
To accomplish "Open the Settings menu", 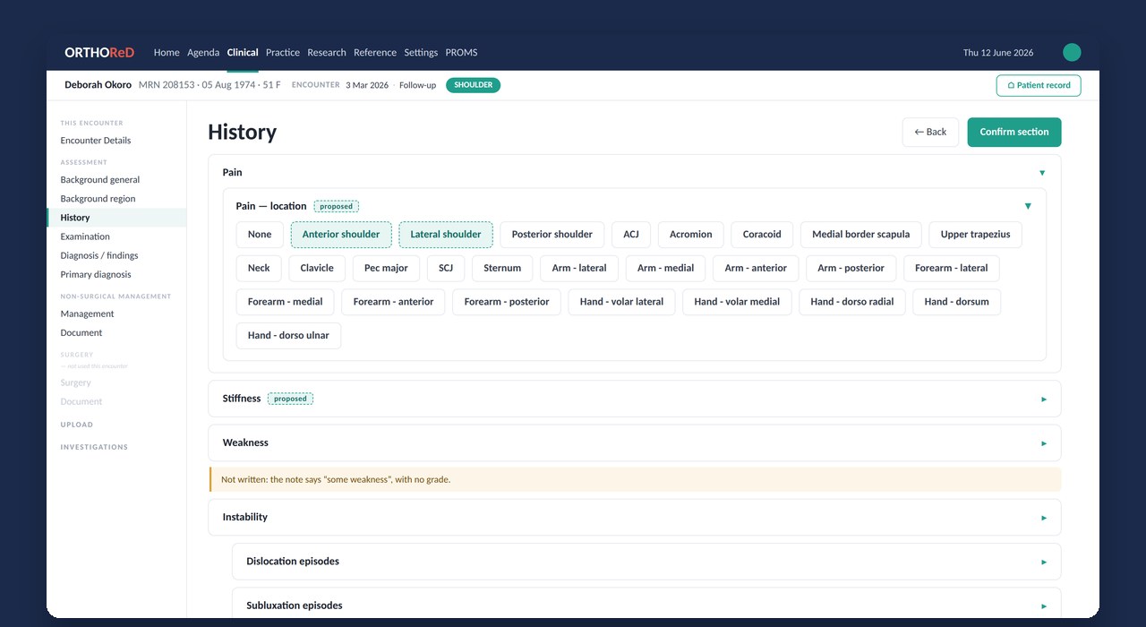I will pos(421,53).
